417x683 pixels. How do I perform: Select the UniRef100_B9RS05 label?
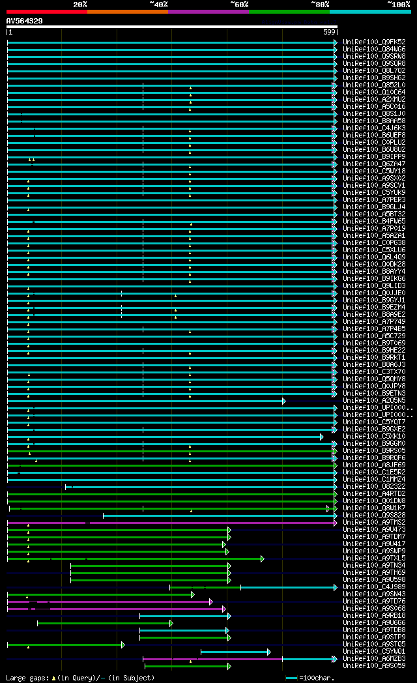pos(374,450)
